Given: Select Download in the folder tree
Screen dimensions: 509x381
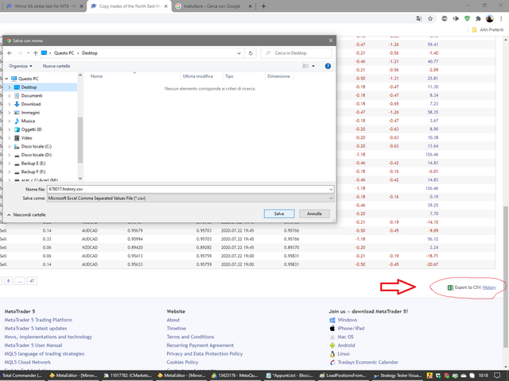Looking at the screenshot, I should pos(31,104).
